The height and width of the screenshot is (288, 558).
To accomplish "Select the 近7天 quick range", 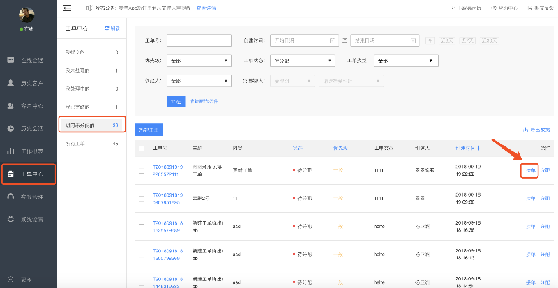I will [467, 40].
